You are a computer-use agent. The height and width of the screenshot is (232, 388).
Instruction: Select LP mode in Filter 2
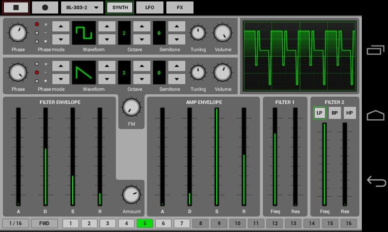pyautogui.click(x=319, y=113)
